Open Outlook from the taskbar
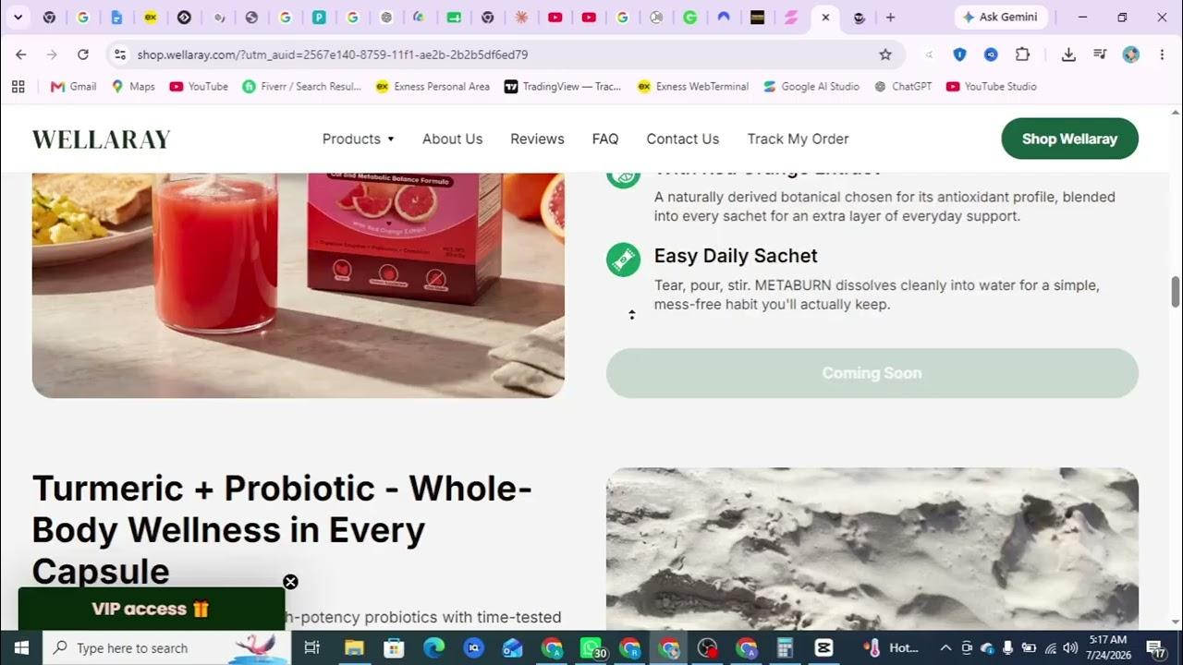This screenshot has width=1183, height=665. (x=513, y=647)
